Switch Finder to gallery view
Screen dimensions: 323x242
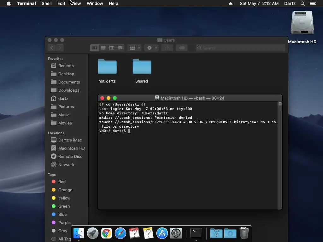coord(120,48)
